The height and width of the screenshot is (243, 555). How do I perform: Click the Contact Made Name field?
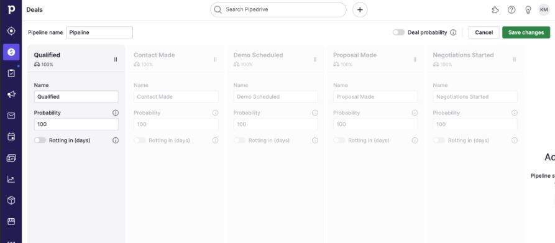176,96
